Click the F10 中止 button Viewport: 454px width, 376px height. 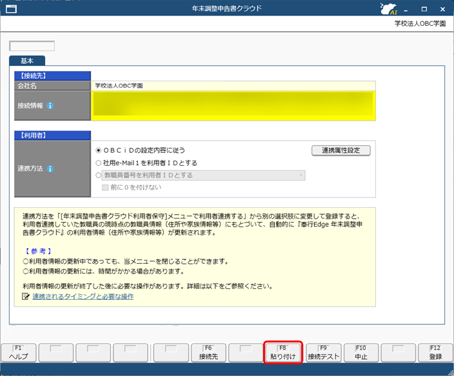click(x=361, y=353)
